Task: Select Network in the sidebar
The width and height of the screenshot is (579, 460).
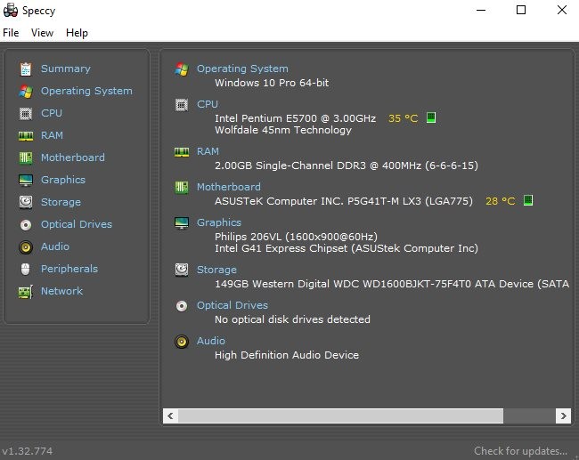Action: [61, 291]
